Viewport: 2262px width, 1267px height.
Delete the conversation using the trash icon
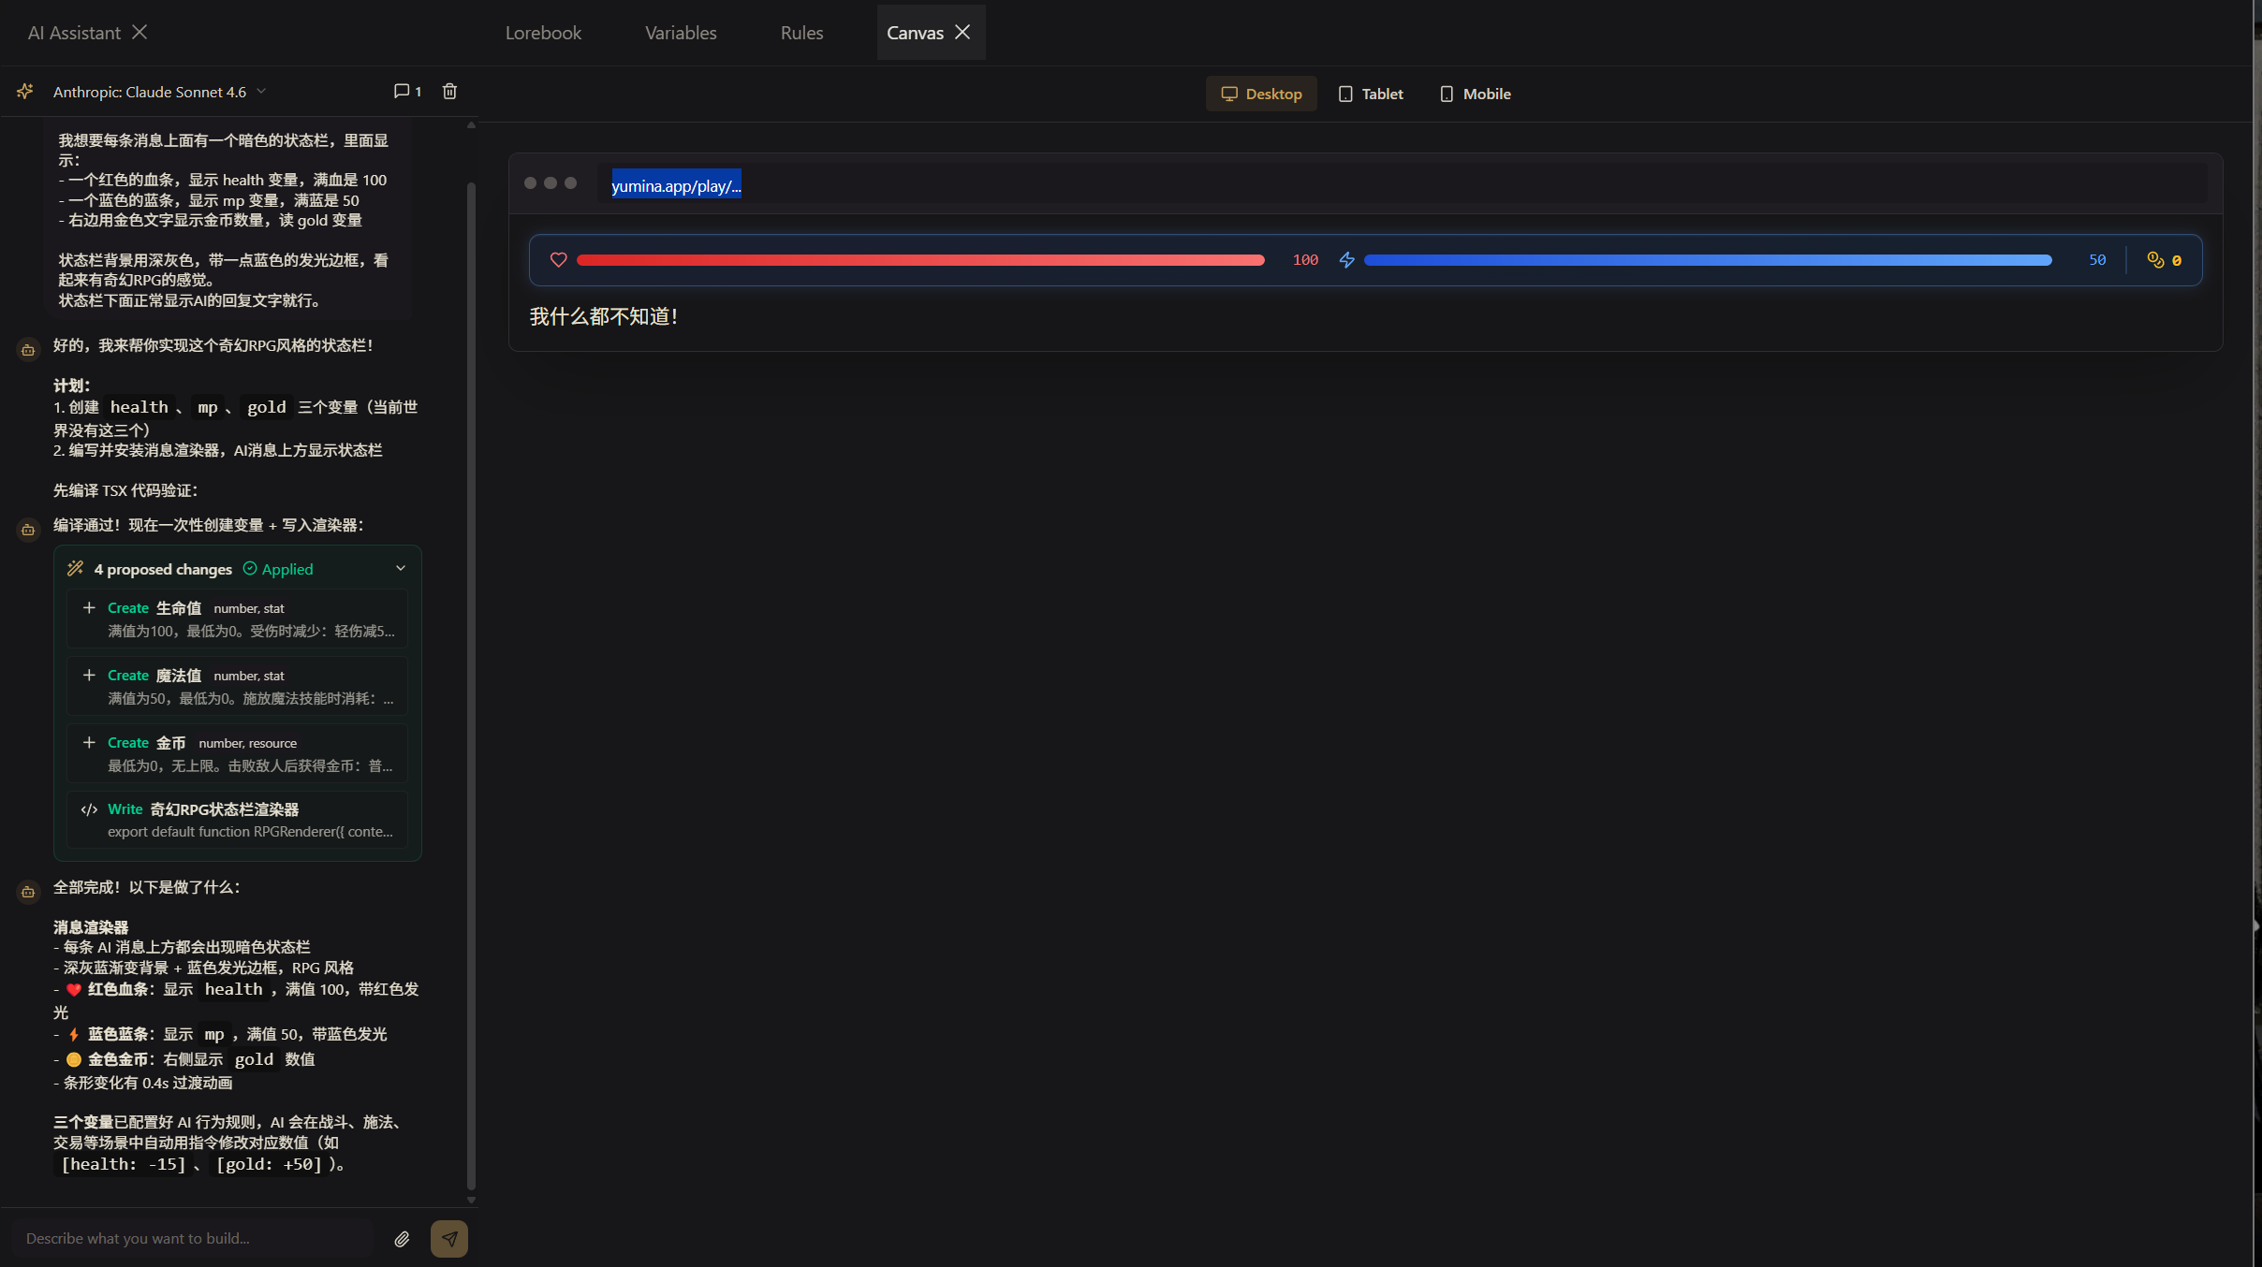point(449,91)
